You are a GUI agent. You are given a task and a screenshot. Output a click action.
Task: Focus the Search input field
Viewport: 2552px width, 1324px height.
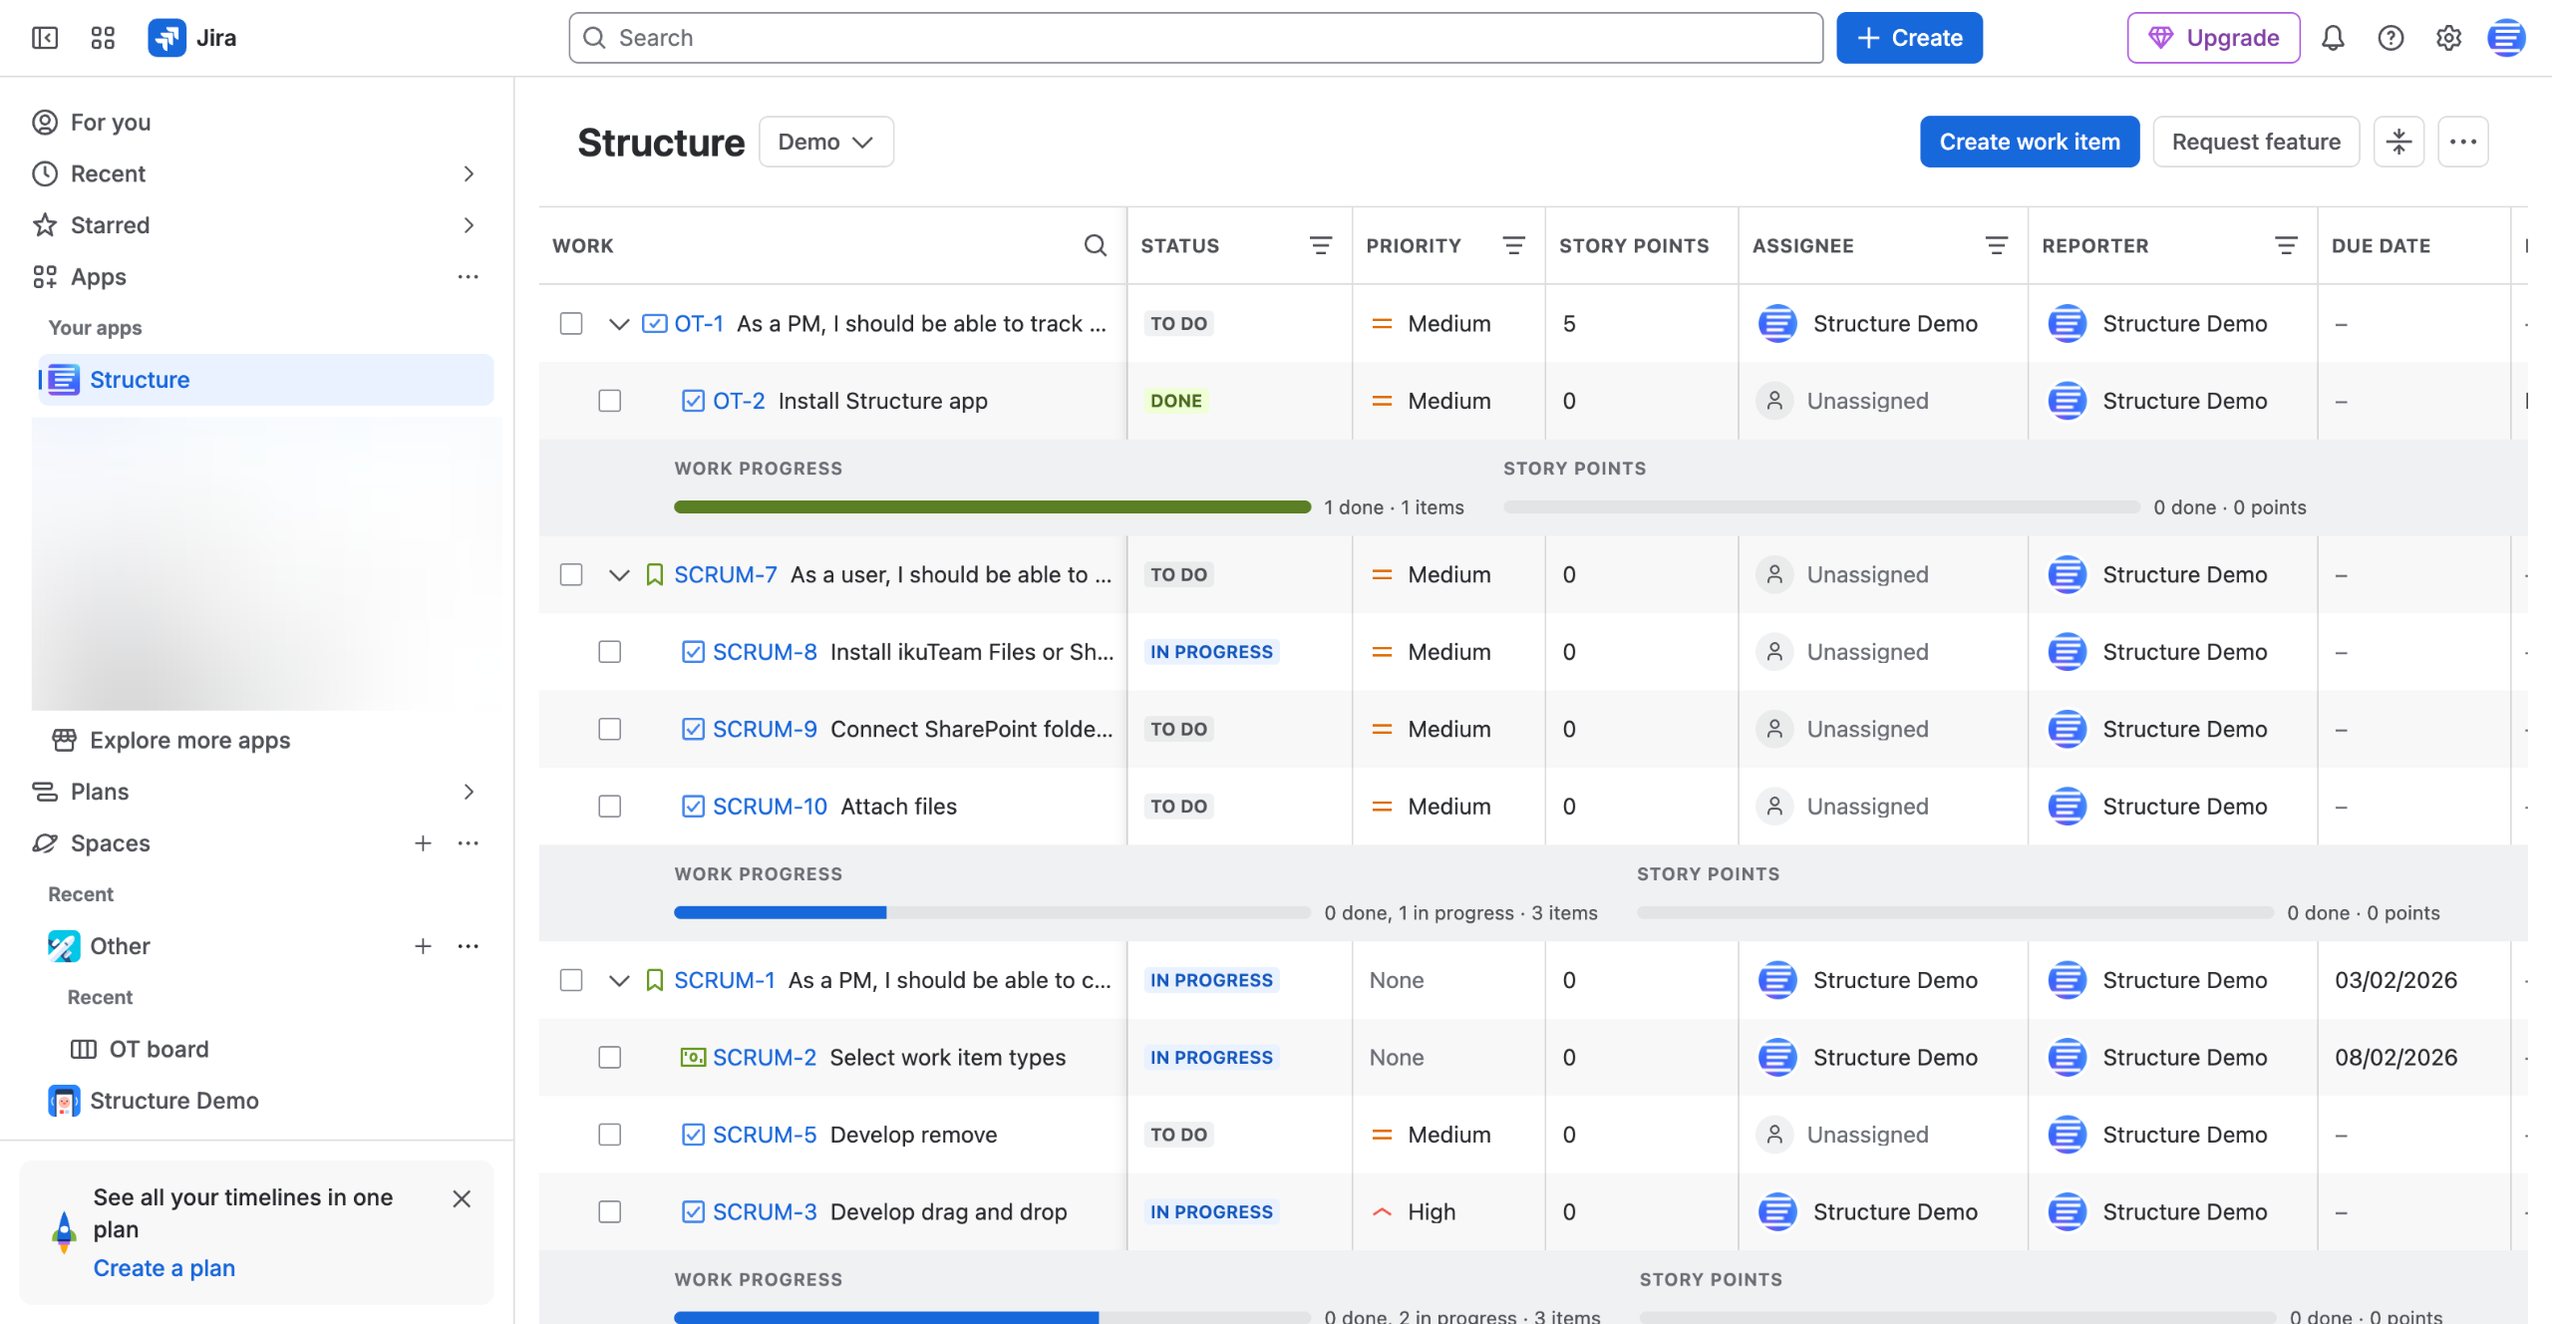1195,38
